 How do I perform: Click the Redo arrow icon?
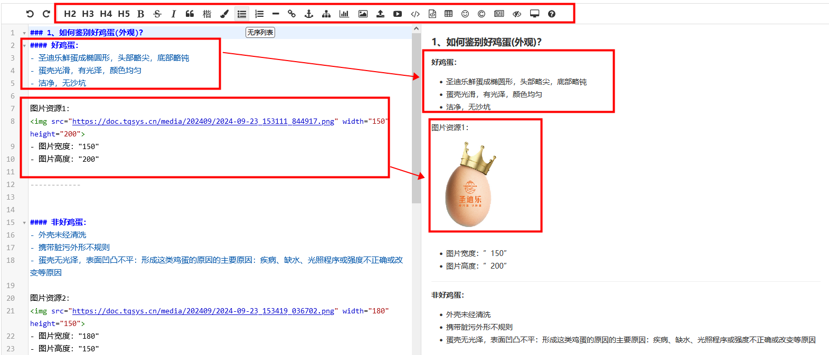point(46,14)
